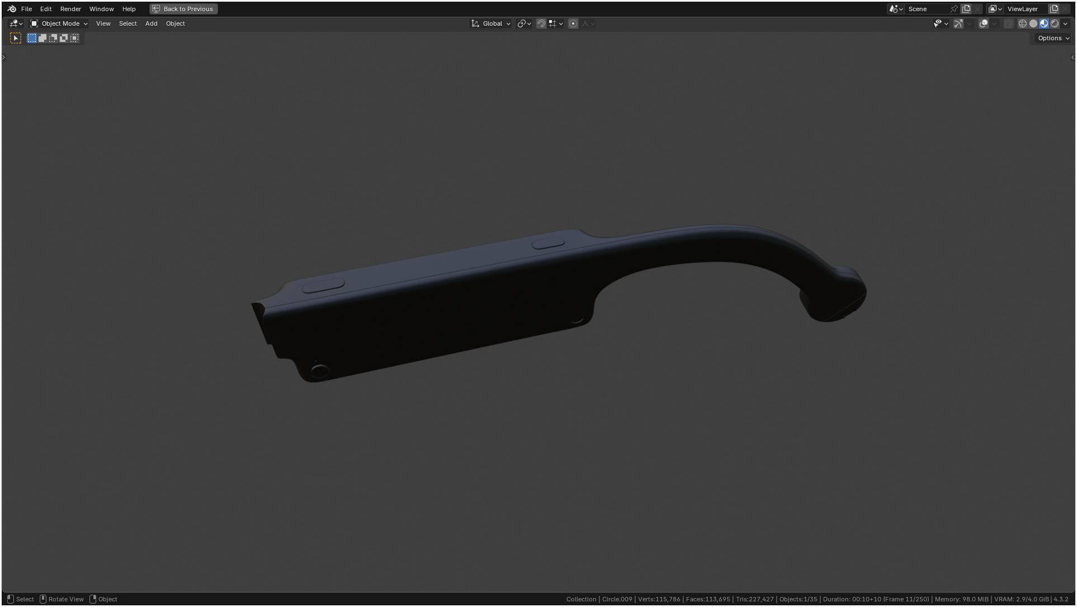The image size is (1077, 607).
Task: Open snapping options dropdown
Action: tap(556, 23)
